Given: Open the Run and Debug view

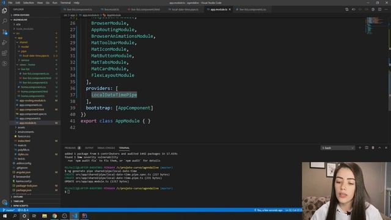Looking at the screenshot, I should click(x=4, y=42).
